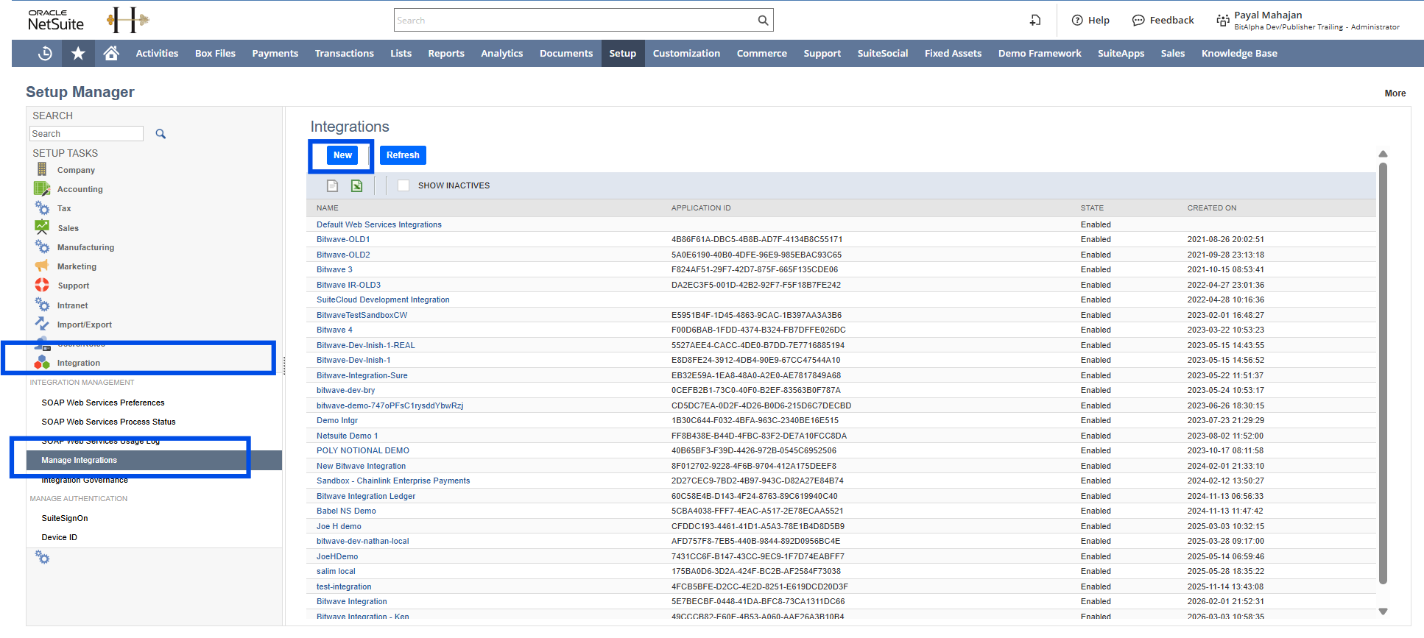Select Integration Governance in sidebar
This screenshot has height=638, width=1424.
[x=85, y=480]
